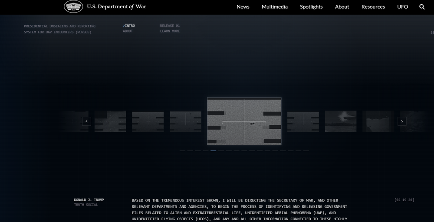Click U.S. Department of War title
This screenshot has width=434, height=222.
[x=116, y=7]
